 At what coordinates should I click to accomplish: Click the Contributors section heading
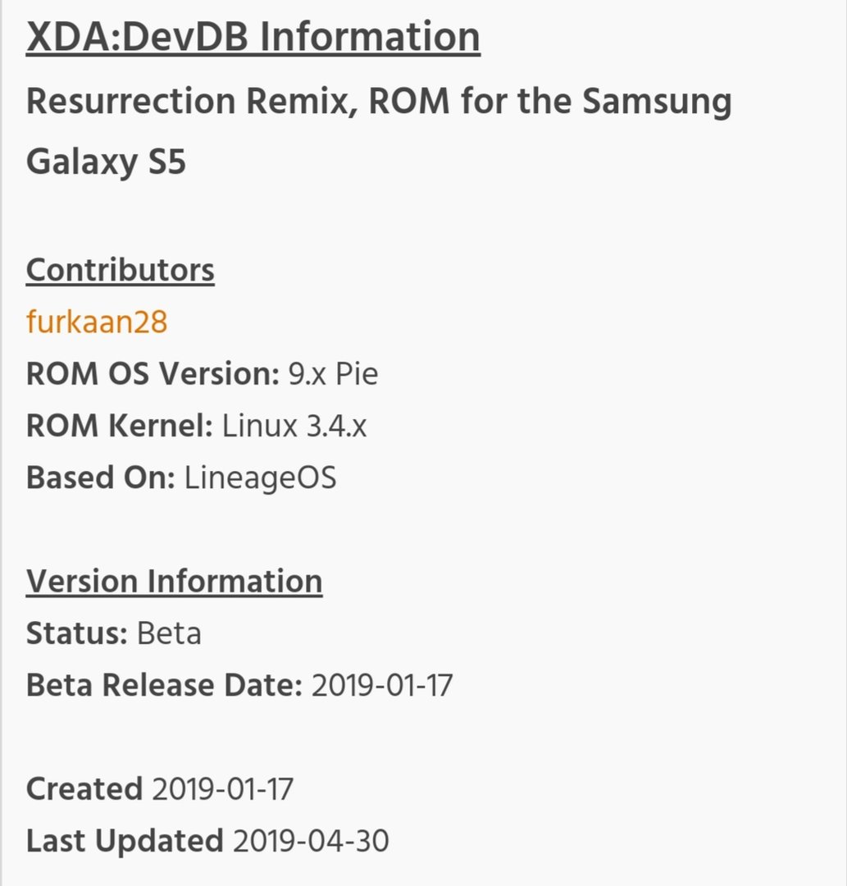pyautogui.click(x=121, y=270)
